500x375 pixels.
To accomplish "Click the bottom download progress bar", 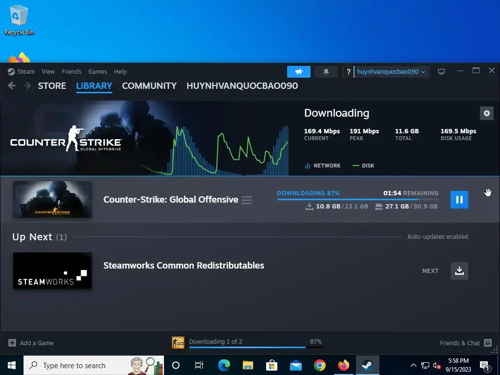I will tap(255, 347).
